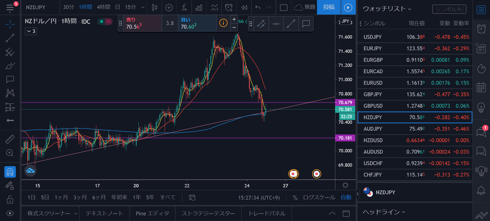Start bar replay mode

point(244,7)
